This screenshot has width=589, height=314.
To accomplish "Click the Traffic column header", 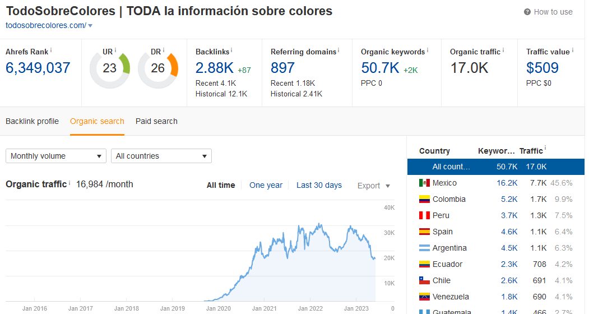I will pos(531,151).
